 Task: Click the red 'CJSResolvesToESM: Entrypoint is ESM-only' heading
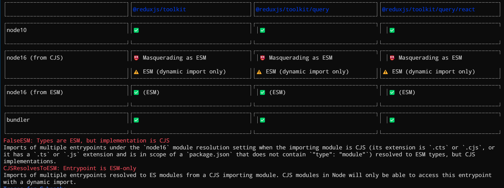point(70,168)
